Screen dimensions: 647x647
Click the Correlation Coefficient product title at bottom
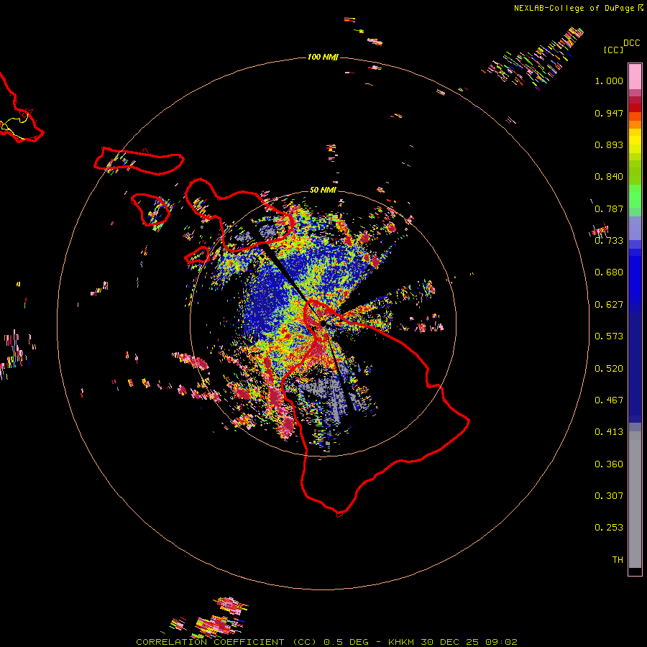[x=226, y=642]
